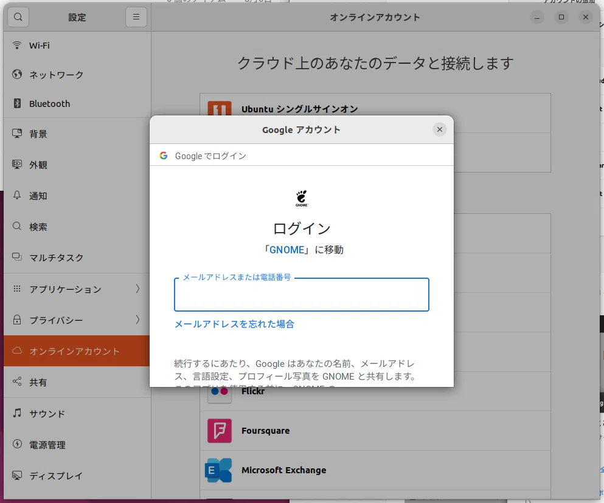The height and width of the screenshot is (503, 604).
Task: Open the search button in Settings header
Action: 18,17
